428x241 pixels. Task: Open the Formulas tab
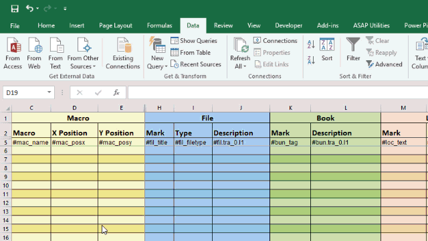pyautogui.click(x=159, y=25)
